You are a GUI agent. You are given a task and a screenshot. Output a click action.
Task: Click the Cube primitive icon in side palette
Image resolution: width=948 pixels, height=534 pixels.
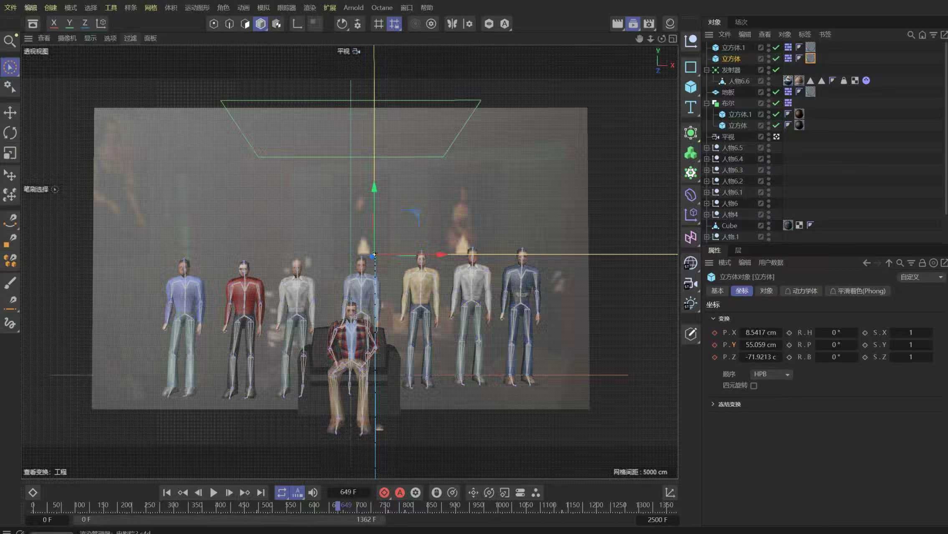pyautogui.click(x=690, y=87)
